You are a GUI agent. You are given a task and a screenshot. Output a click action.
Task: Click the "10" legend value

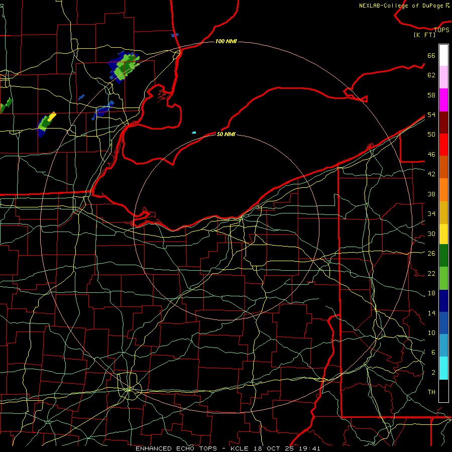(x=431, y=333)
